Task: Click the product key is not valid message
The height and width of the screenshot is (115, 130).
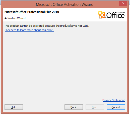Action: (47, 26)
